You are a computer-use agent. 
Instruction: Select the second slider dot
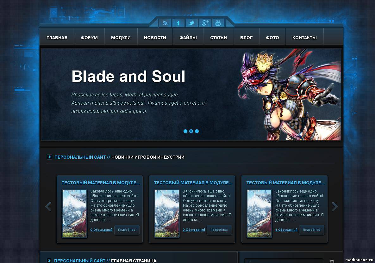[191, 131]
